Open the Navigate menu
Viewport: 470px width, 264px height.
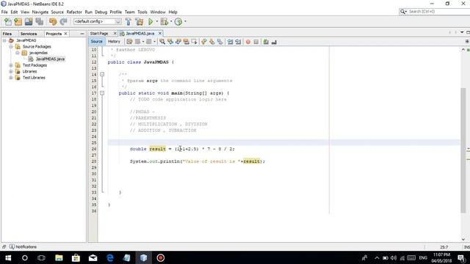(40, 12)
